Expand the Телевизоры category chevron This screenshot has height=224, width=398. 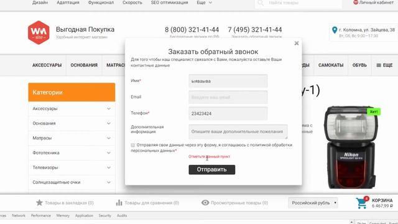pos(109,167)
